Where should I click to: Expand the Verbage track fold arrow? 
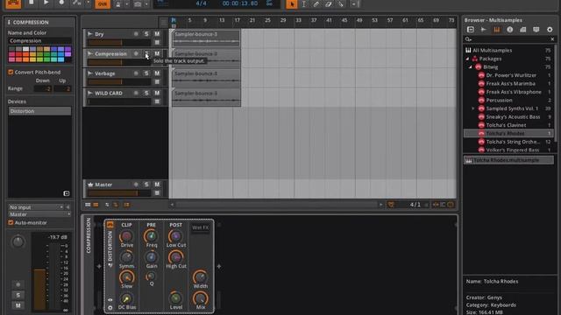coord(89,73)
